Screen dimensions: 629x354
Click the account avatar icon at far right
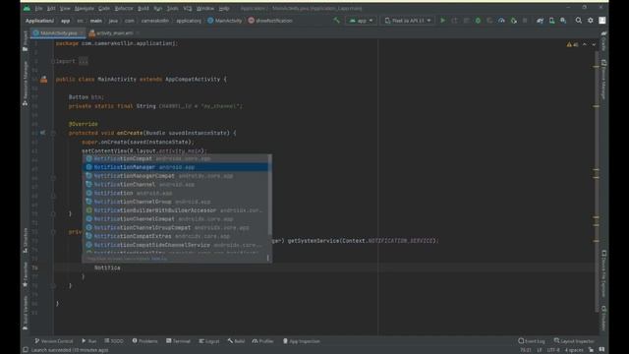pos(602,20)
